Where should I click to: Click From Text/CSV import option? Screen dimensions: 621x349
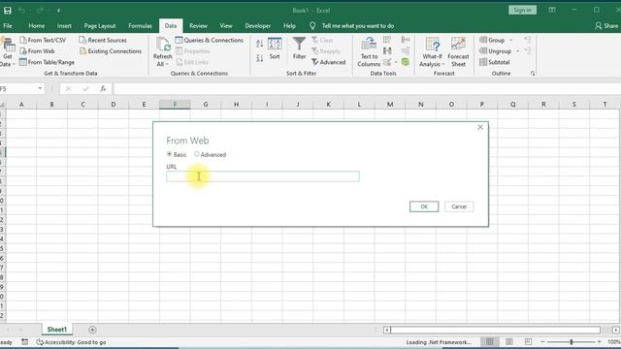43,40
